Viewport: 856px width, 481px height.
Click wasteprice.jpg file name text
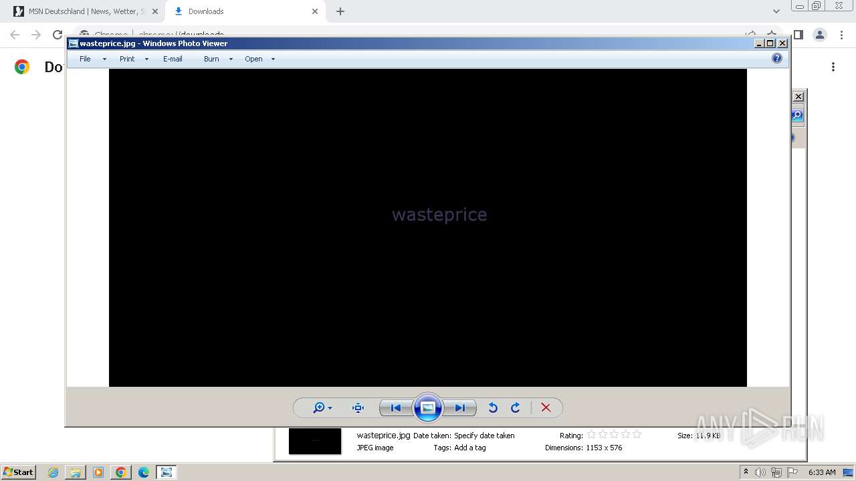click(x=383, y=435)
